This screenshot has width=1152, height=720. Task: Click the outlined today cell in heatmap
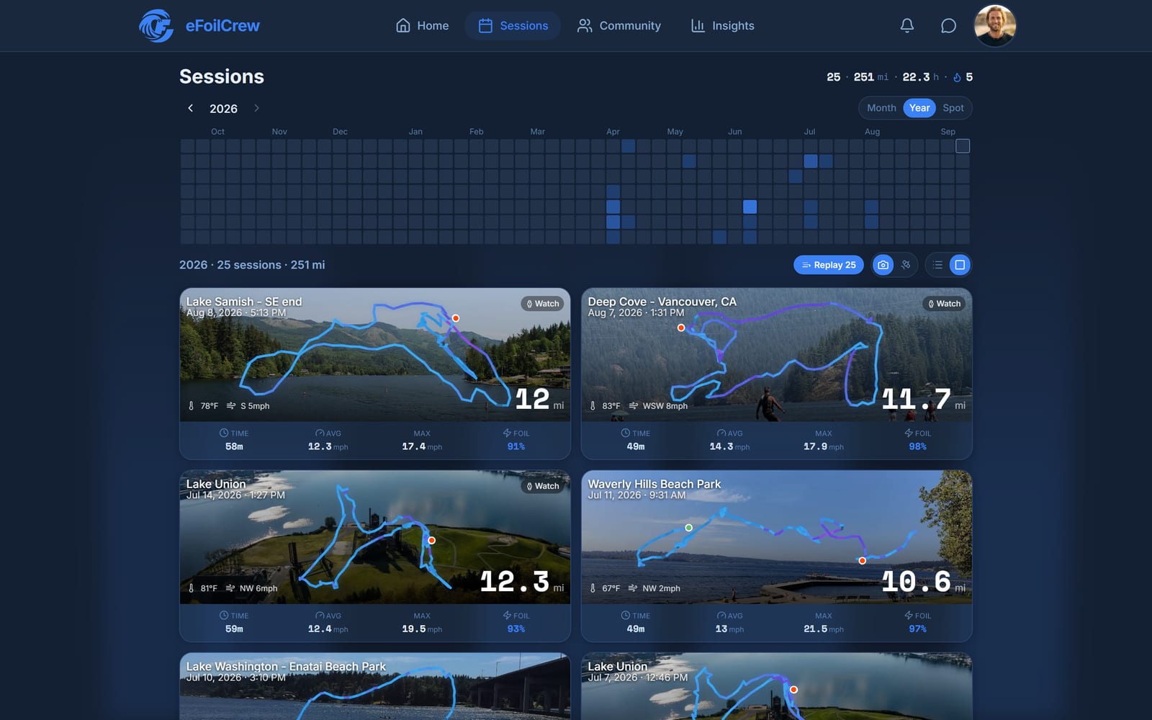[963, 146]
